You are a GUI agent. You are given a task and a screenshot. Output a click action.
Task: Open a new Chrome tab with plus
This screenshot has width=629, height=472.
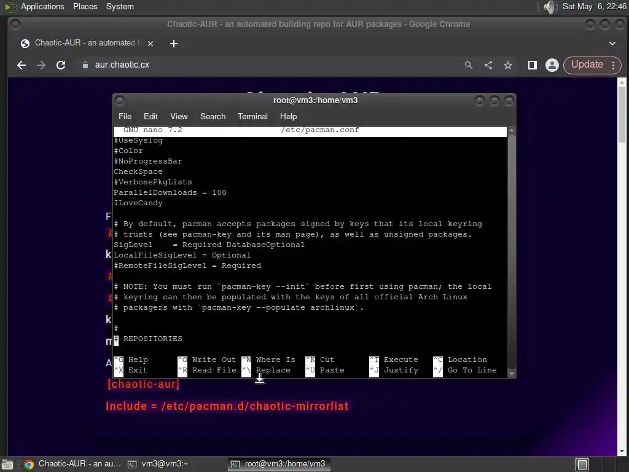pyautogui.click(x=174, y=44)
